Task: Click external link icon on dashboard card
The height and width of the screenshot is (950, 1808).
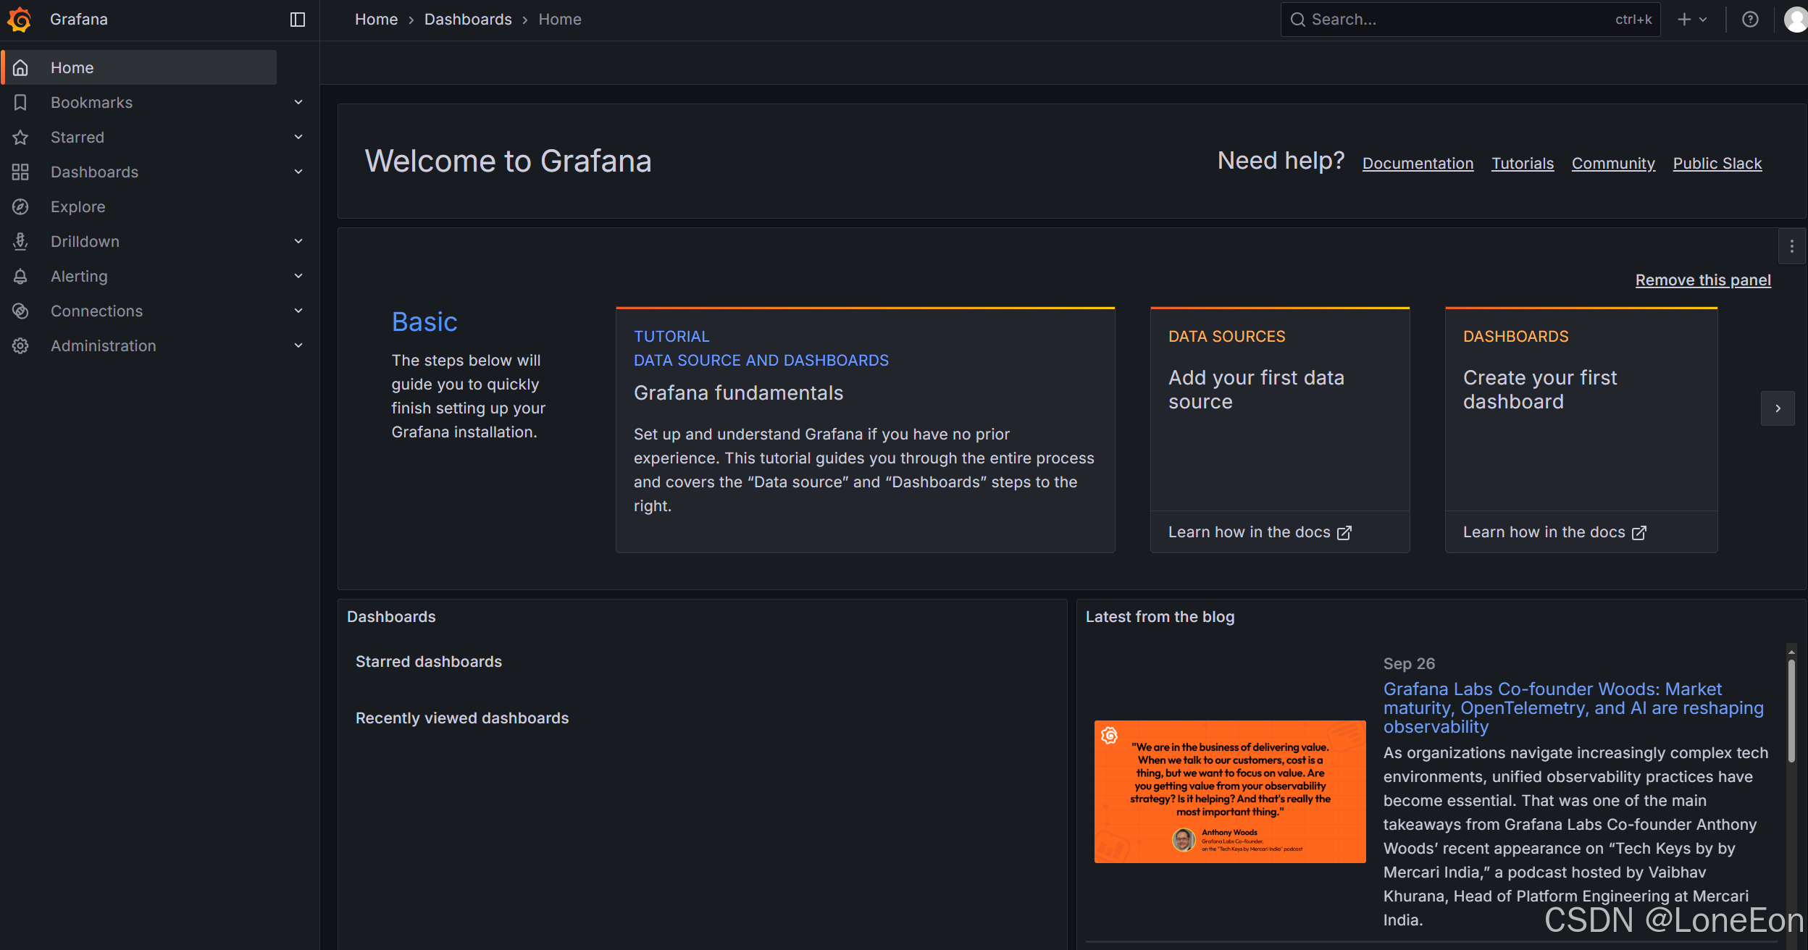Action: [x=1639, y=533]
